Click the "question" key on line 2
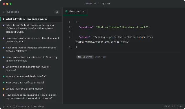The width and height of the screenshot is (185, 109). 86,27
